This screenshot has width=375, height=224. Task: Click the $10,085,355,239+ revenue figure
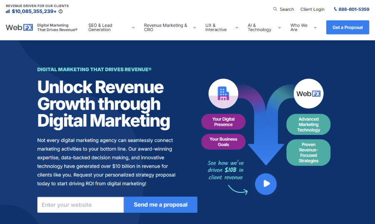point(34,12)
